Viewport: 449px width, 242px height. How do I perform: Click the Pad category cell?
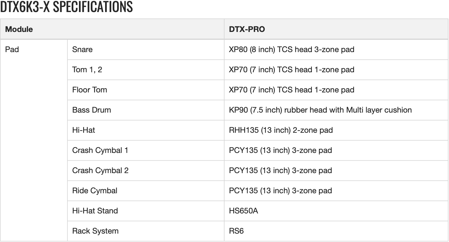(12, 50)
